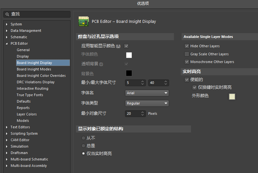Viewport: 258px width, 173px height.
Task: Open the General preferences page
Action: 23,50
